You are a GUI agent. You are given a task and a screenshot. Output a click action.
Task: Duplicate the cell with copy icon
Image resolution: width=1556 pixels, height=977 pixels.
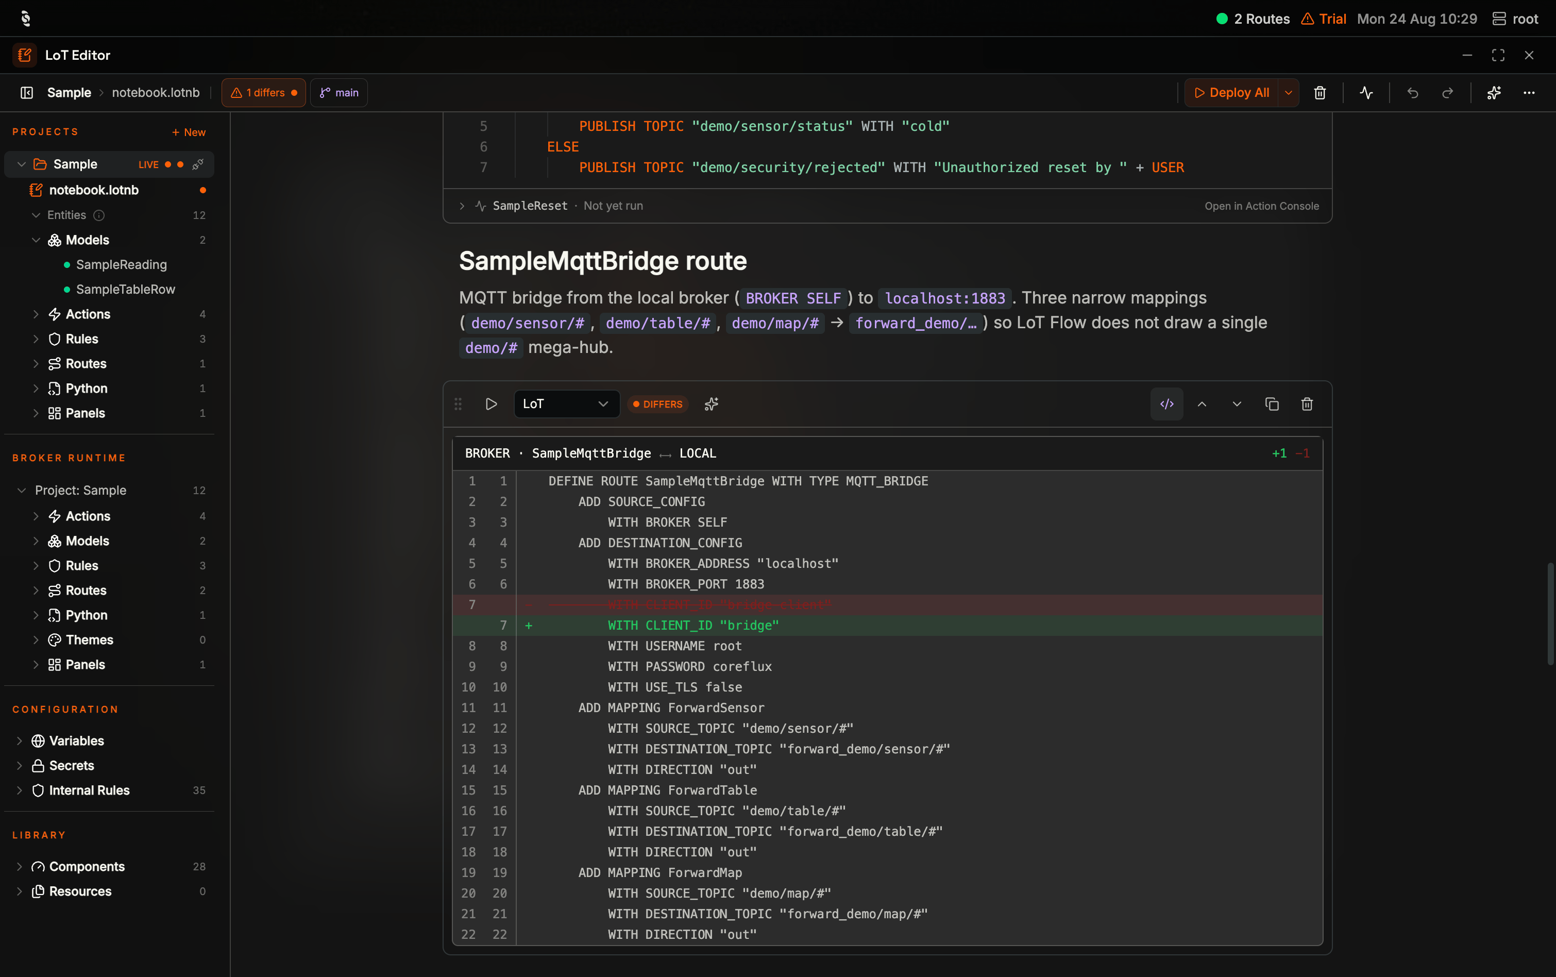tap(1272, 404)
